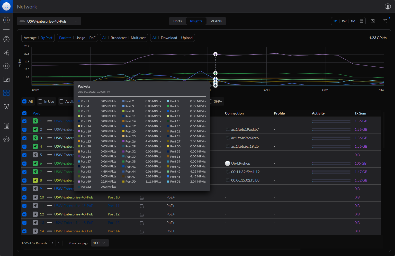Open the Insights waveform sidebar icon
Image resolution: width=395 pixels, height=256 pixels.
tap(6, 106)
